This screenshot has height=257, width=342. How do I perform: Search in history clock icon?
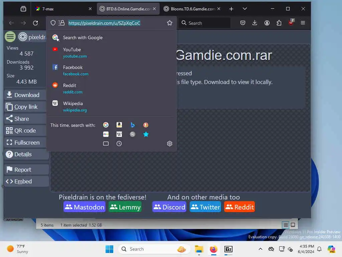[119, 144]
